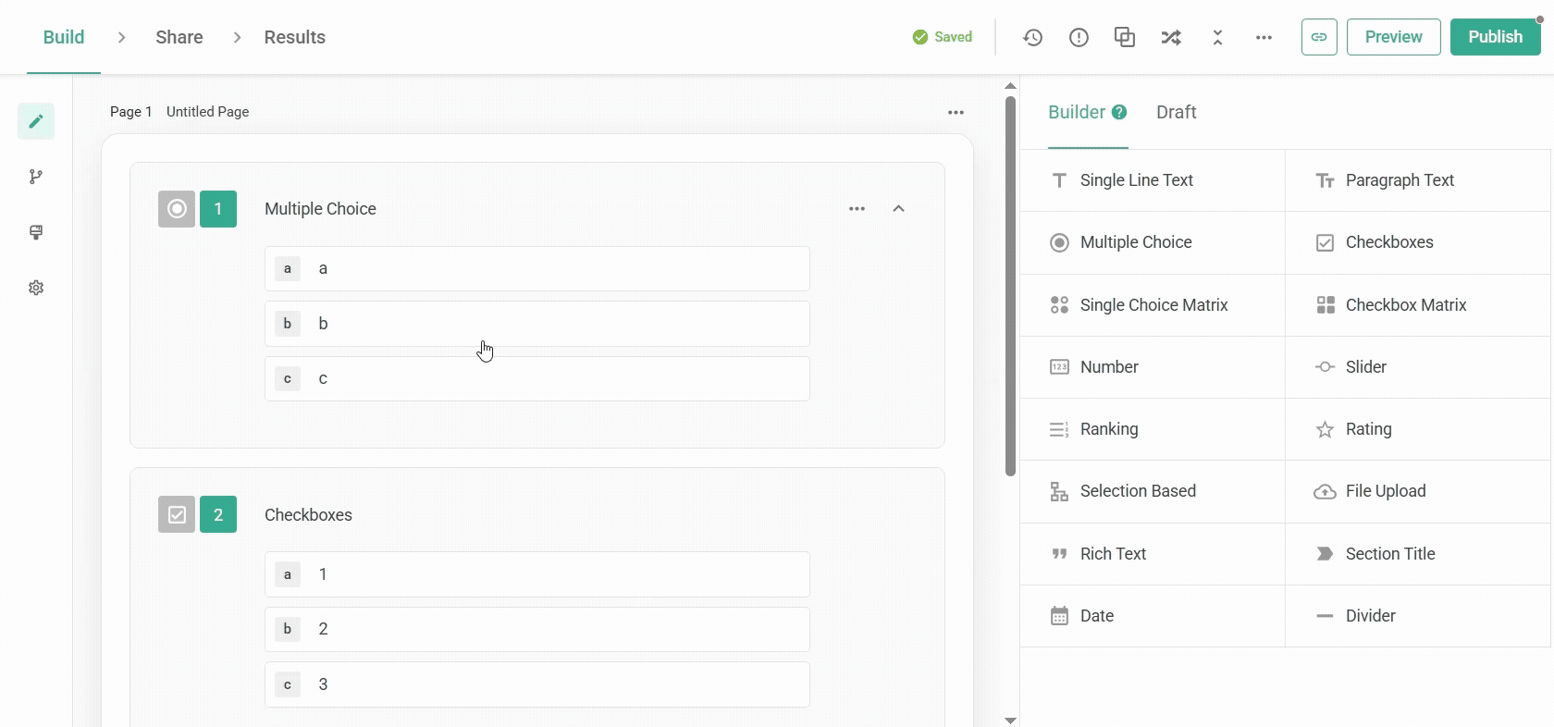Add a Single Choice Matrix field
Image resolution: width=1554 pixels, height=727 pixels.
click(x=1153, y=305)
